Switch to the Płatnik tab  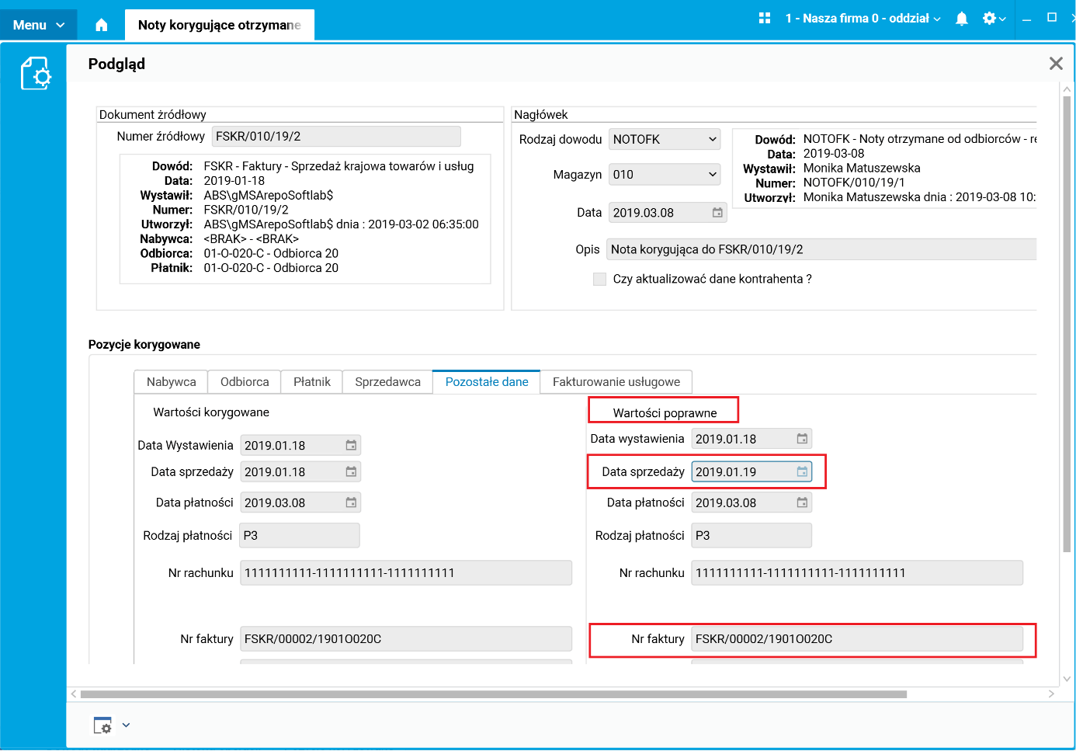(x=312, y=382)
